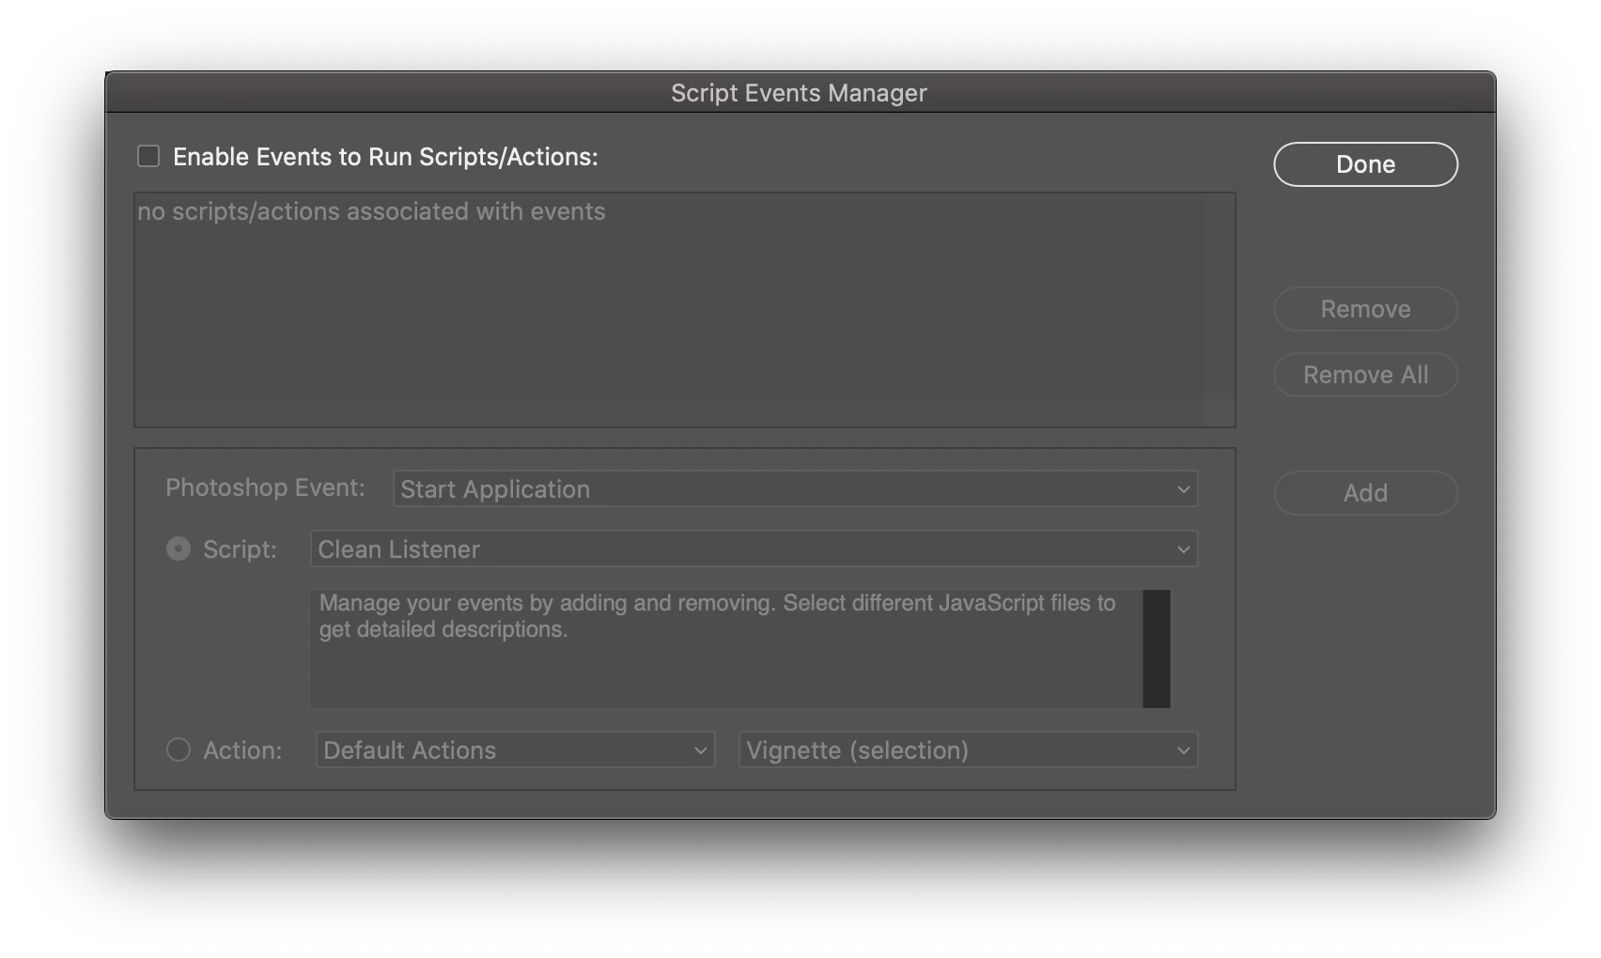Open the Photoshop Event dropdown
This screenshot has width=1601, height=958.
[795, 488]
